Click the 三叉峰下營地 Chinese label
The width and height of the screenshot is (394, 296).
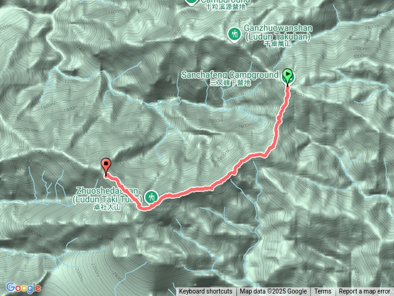[230, 83]
